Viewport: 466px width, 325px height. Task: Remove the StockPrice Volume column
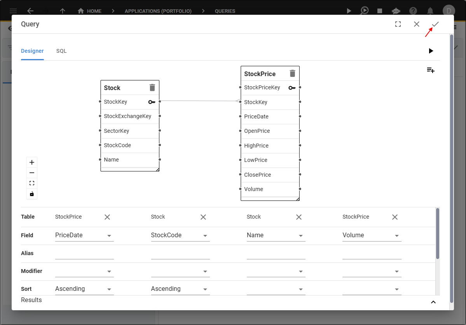(x=395, y=217)
